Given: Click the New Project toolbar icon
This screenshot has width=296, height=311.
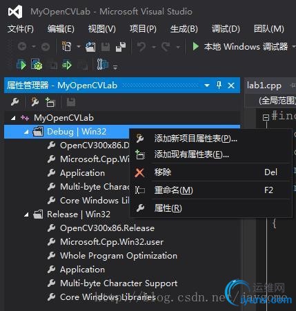Looking at the screenshot, I should click(x=67, y=46).
